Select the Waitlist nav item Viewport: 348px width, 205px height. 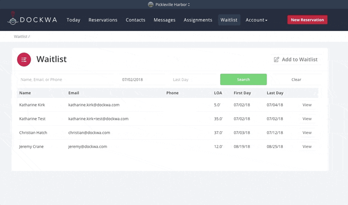[229, 20]
